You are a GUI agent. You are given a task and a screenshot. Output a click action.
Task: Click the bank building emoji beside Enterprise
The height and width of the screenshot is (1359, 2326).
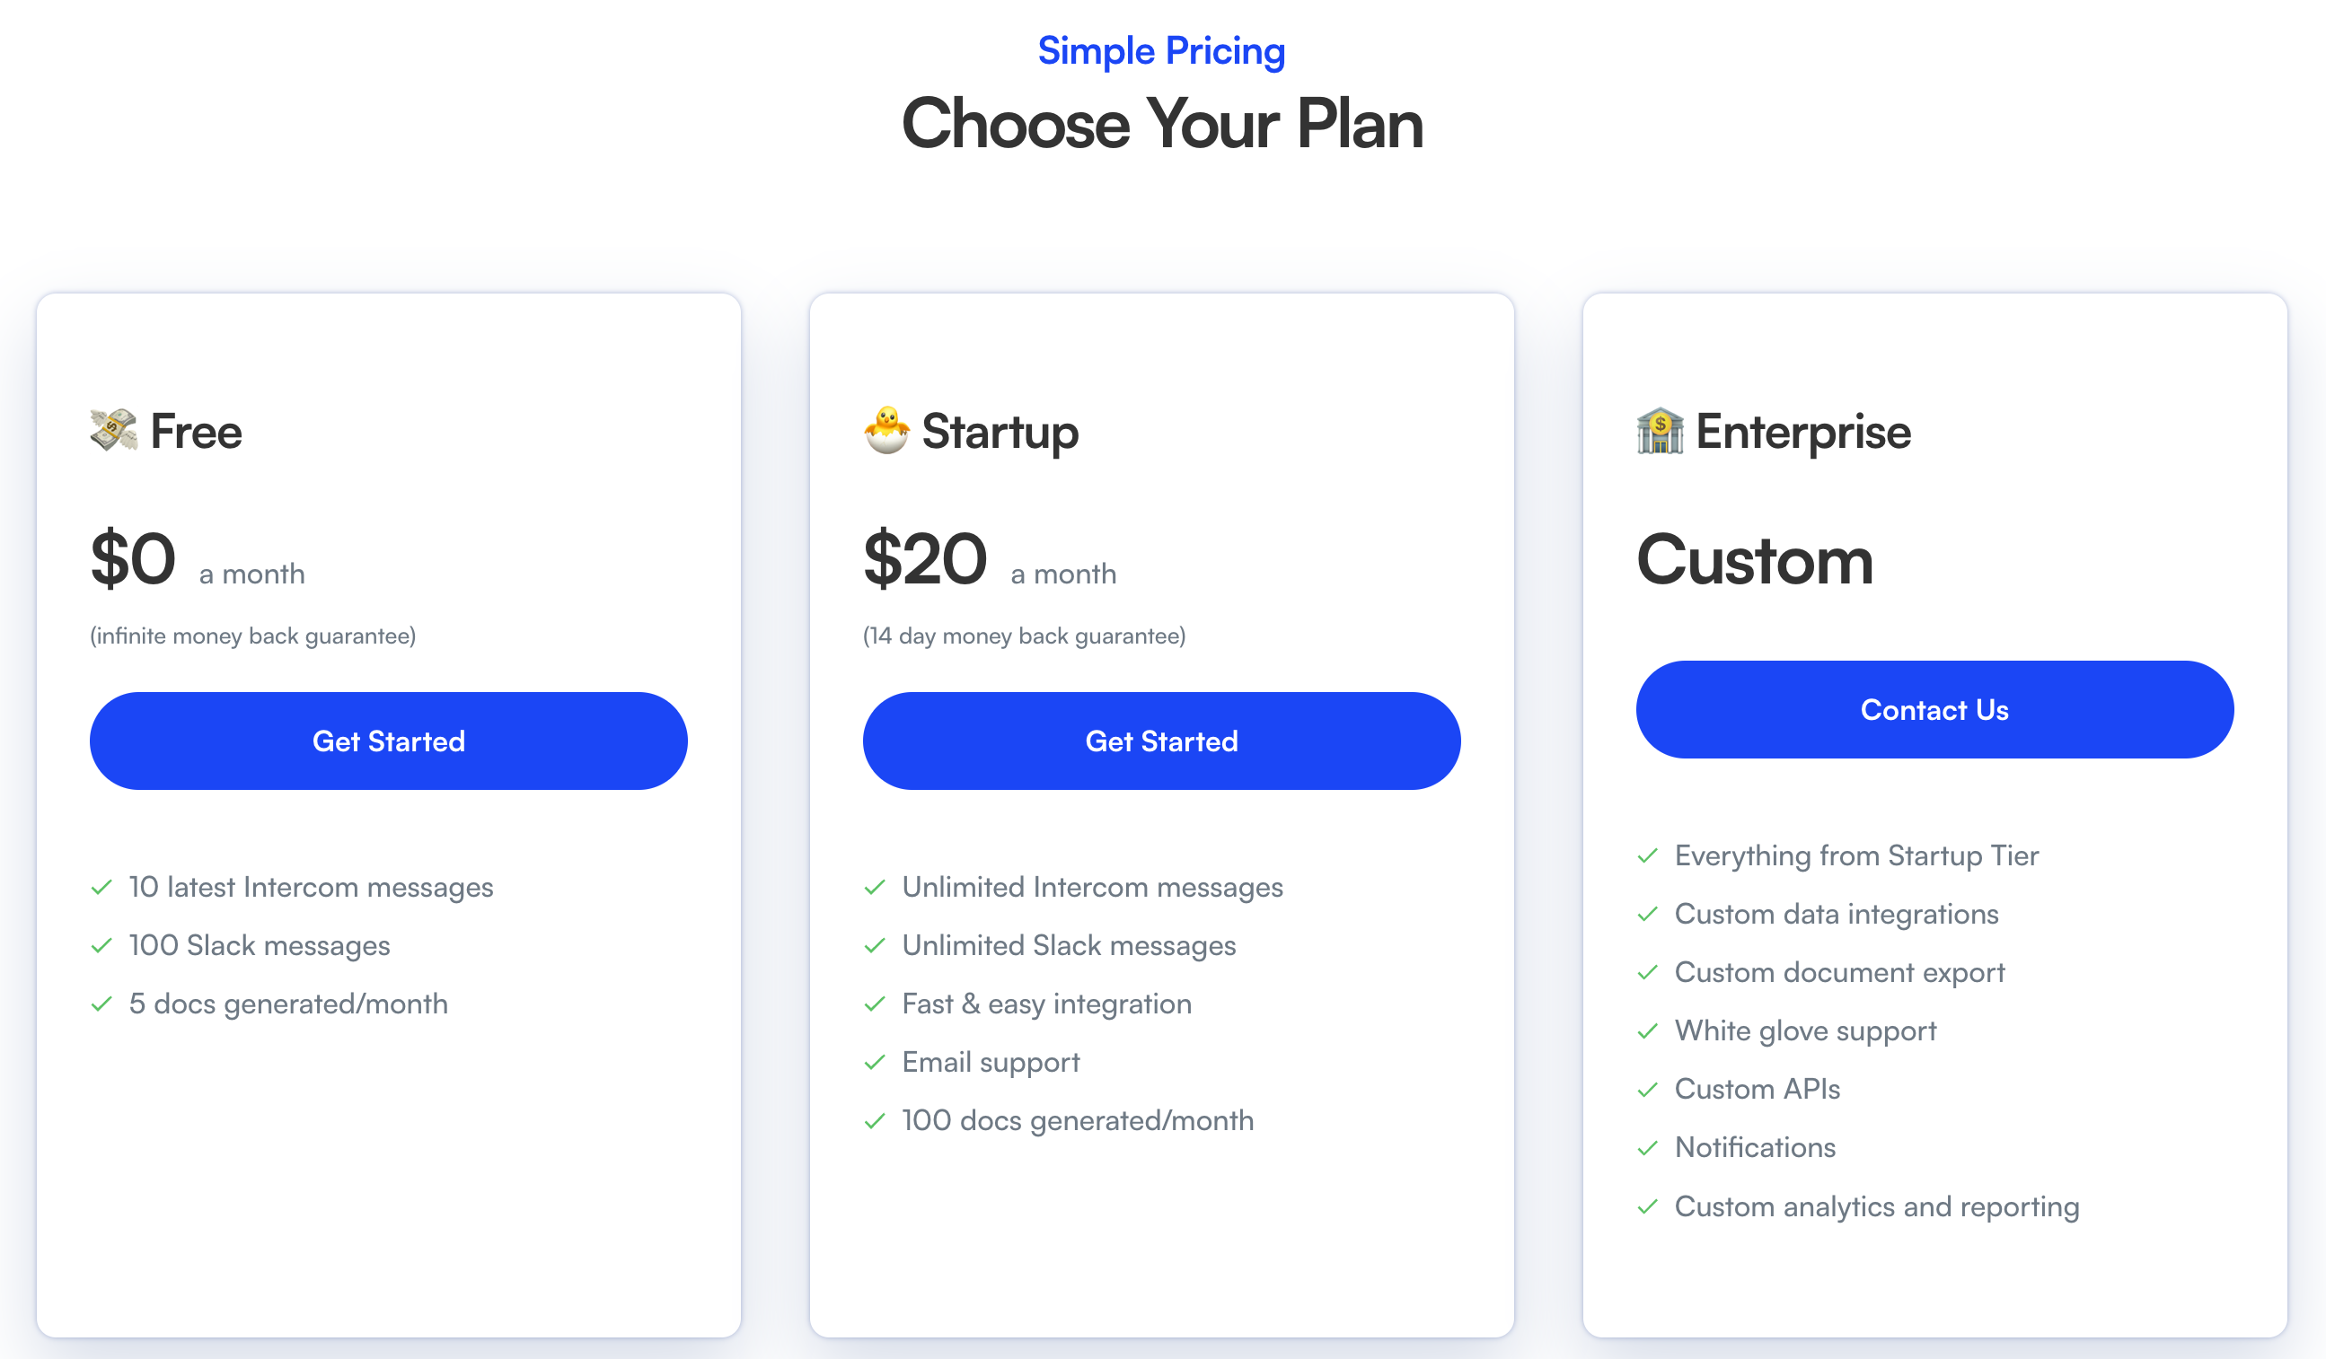(x=1660, y=431)
